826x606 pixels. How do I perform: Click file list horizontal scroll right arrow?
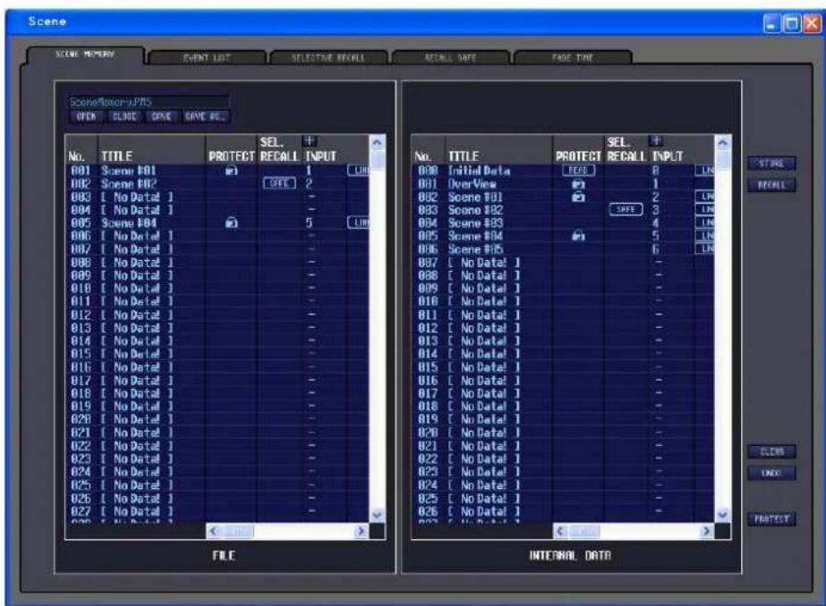point(362,531)
